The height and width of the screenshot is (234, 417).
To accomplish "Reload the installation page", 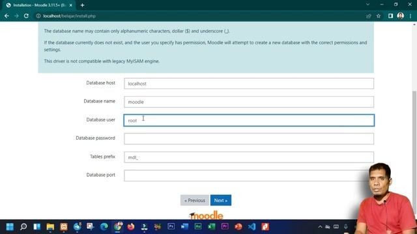I will coord(26,16).
